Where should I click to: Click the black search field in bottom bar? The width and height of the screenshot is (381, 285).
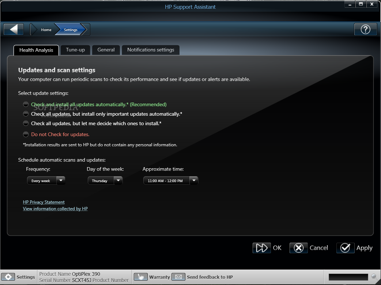pos(348,277)
